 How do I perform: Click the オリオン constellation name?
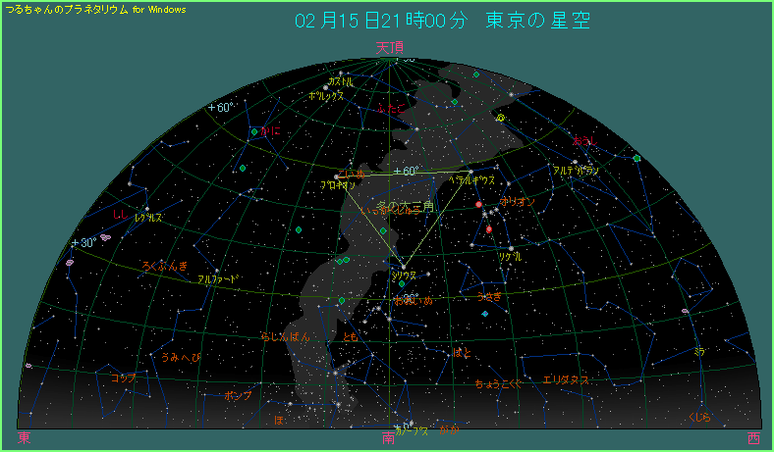tap(518, 201)
